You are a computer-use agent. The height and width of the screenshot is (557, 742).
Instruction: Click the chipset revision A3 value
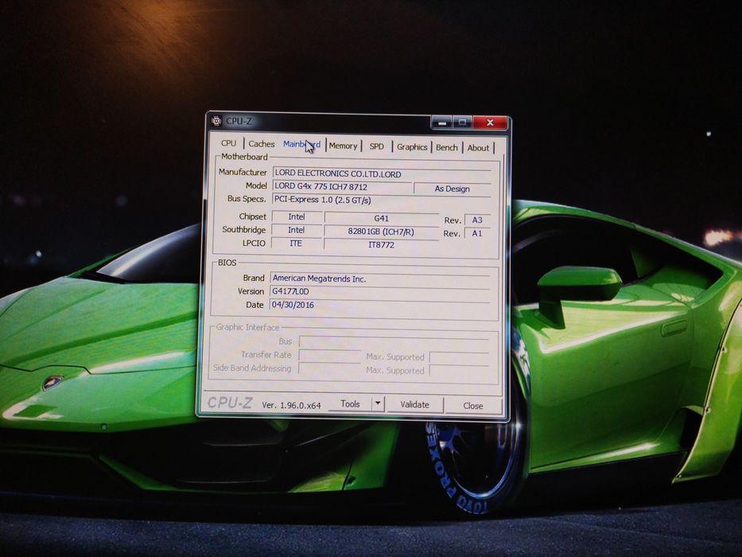point(477,220)
